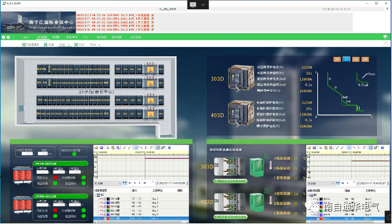Select the 303D circuit breaker image in settings panel

coord(241,78)
